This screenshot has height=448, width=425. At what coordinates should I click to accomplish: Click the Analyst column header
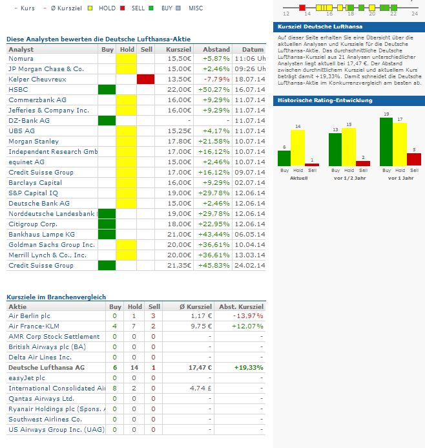click(x=21, y=49)
